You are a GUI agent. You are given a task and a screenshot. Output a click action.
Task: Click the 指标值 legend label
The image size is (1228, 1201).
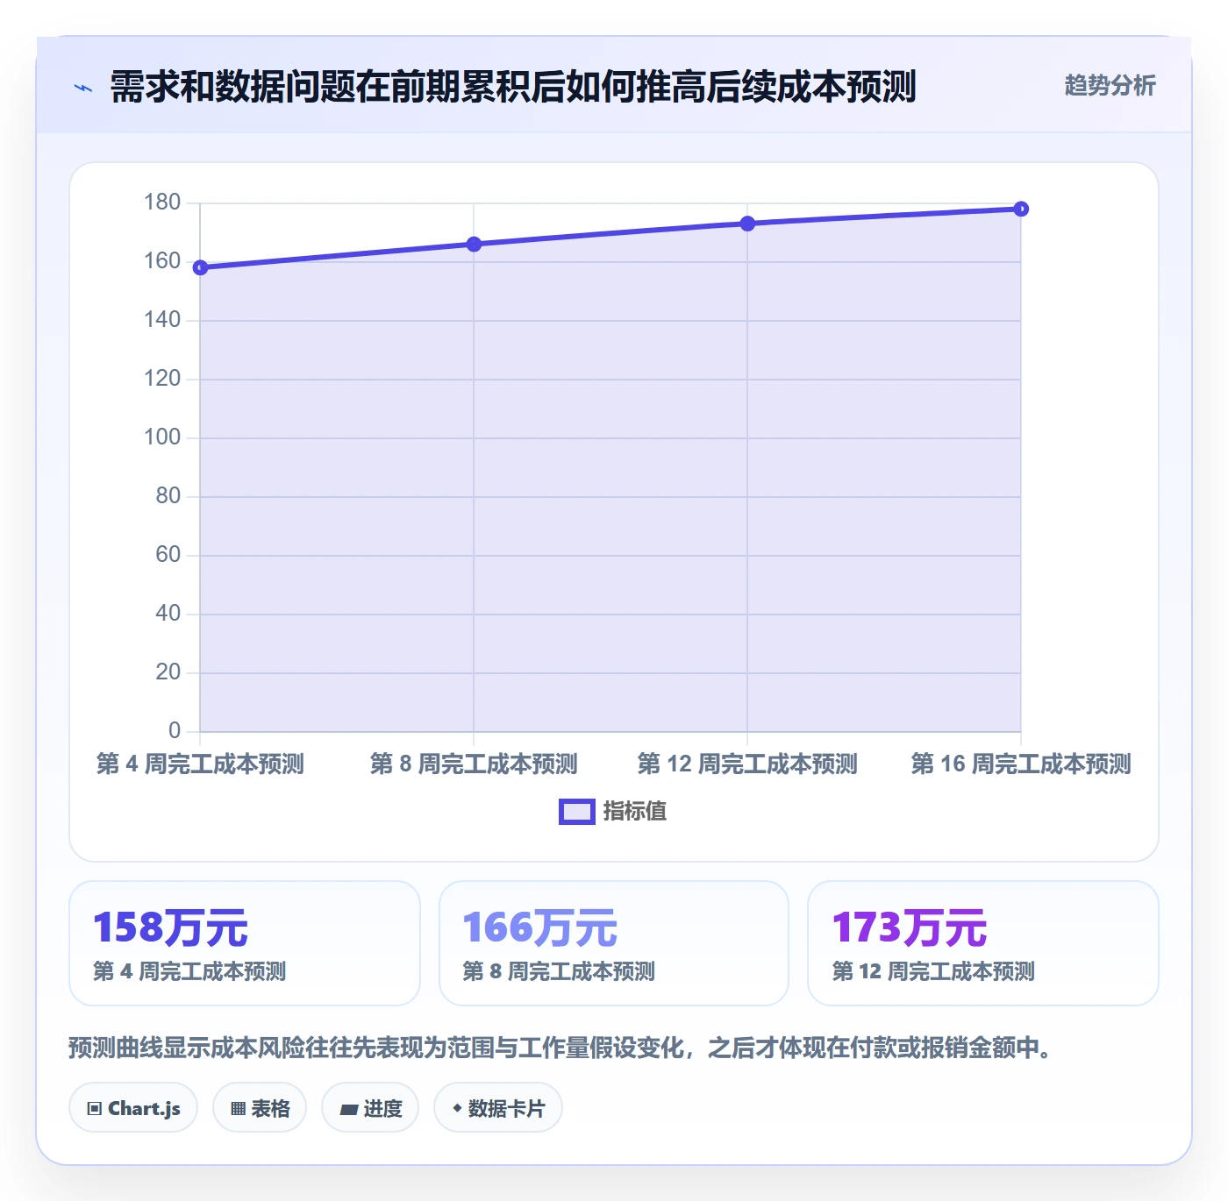[x=635, y=812]
